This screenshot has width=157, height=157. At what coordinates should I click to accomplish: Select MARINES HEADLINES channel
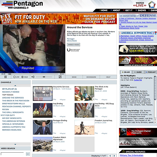[x=12, y=130]
